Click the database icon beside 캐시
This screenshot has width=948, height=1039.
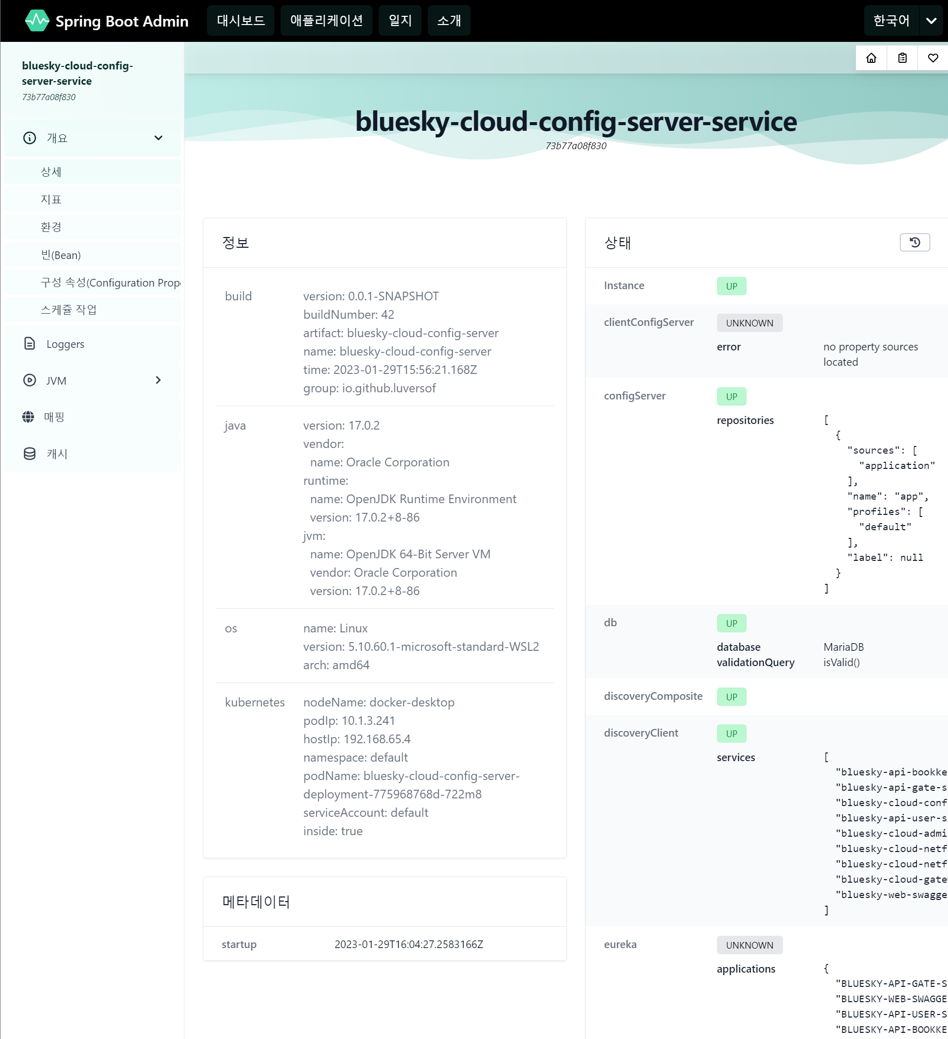(29, 454)
